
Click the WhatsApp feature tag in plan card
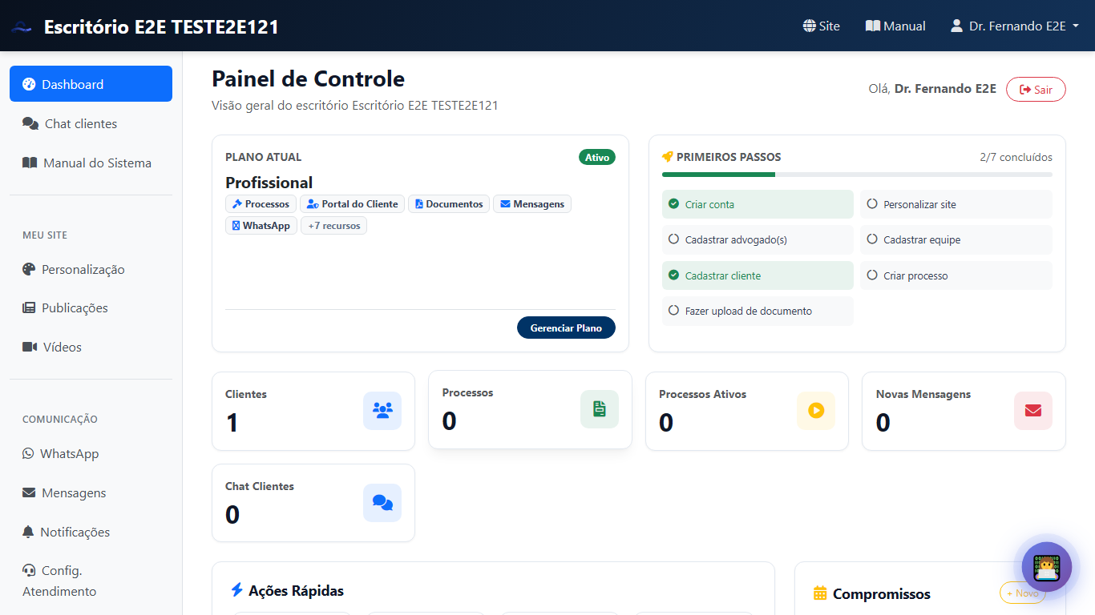(x=261, y=226)
